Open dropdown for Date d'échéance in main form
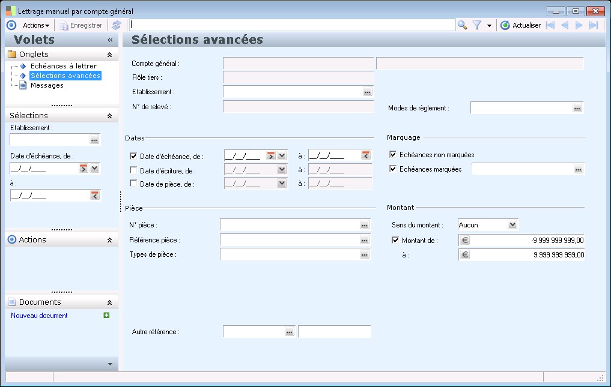The height and width of the screenshot is (387, 611). (x=282, y=156)
